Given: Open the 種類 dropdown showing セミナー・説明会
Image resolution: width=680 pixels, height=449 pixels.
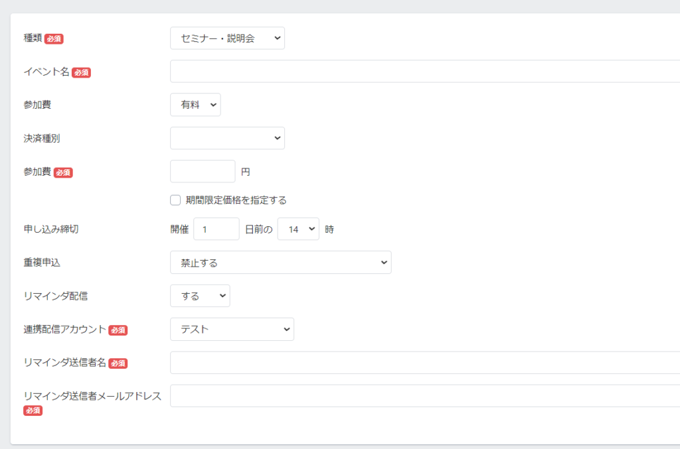Looking at the screenshot, I should pyautogui.click(x=227, y=38).
